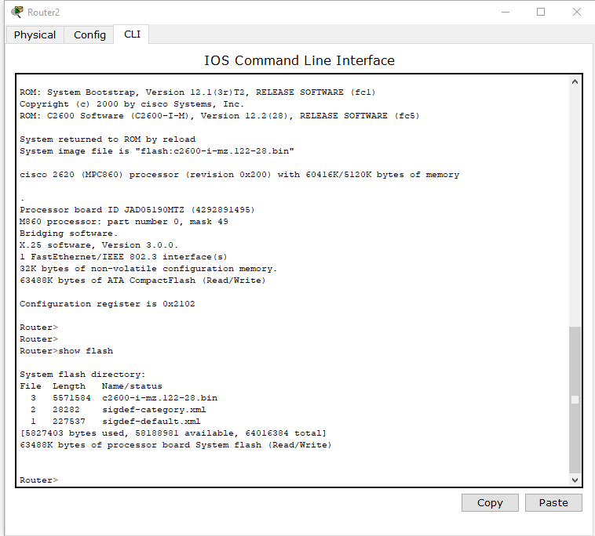Viewport: 595px width, 536px height.
Task: Open the Config tab
Action: tap(89, 34)
